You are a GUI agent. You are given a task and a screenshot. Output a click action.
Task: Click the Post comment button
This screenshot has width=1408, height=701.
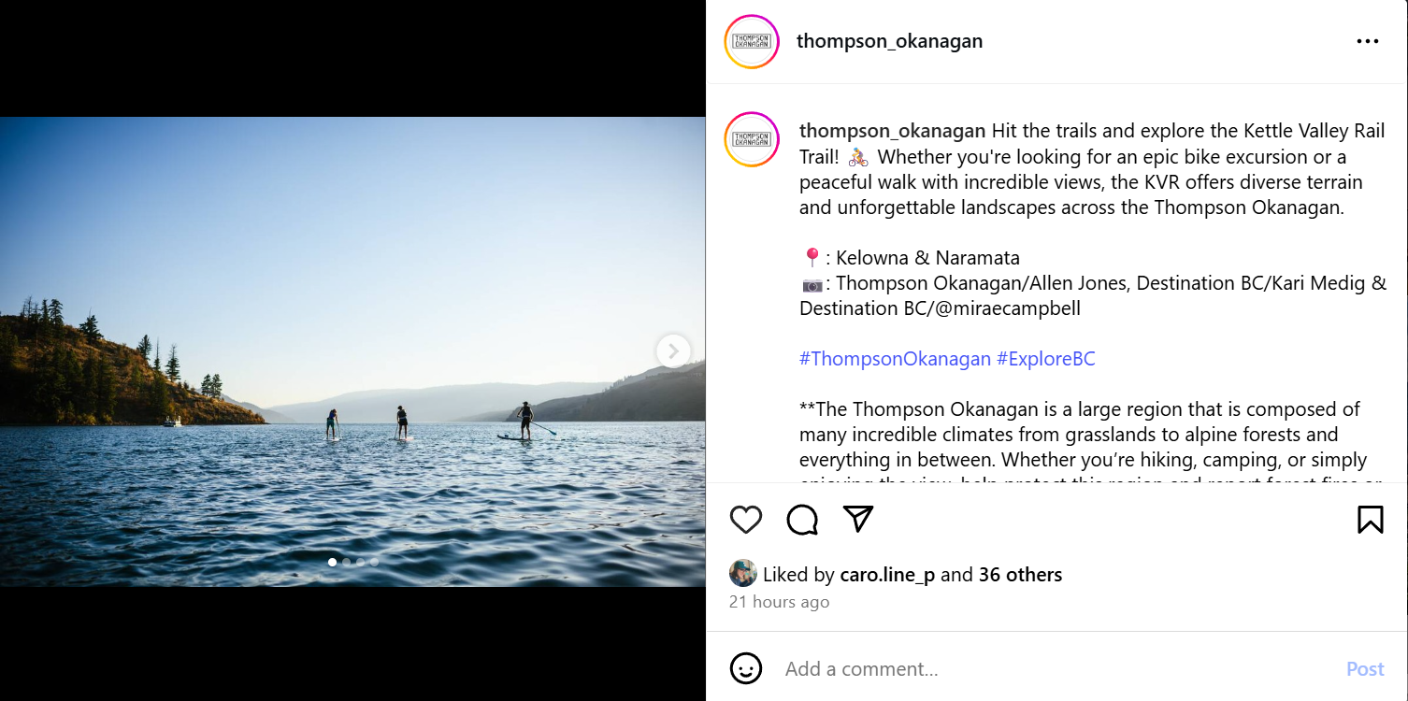1365,669
